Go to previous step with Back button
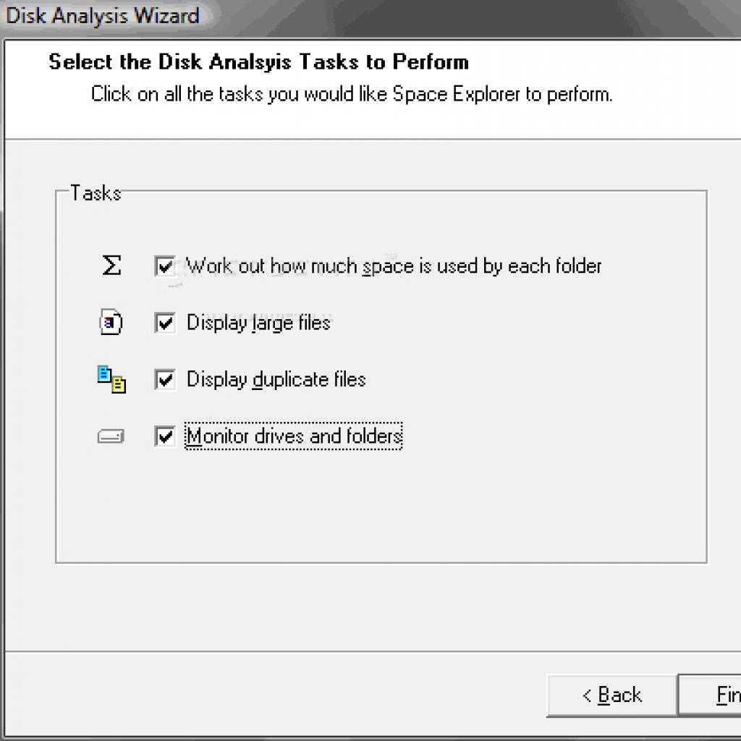Image resolution: width=741 pixels, height=741 pixels. tap(612, 695)
